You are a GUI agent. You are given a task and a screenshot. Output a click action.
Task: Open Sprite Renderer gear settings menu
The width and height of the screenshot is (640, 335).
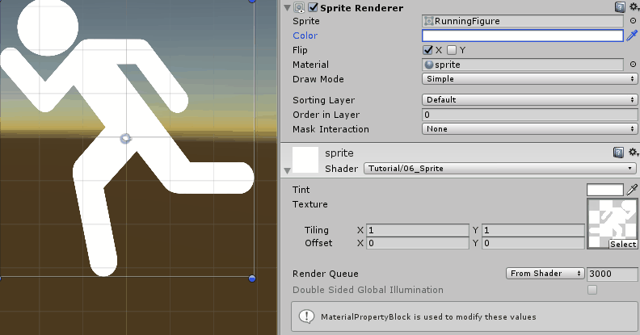[634, 7]
